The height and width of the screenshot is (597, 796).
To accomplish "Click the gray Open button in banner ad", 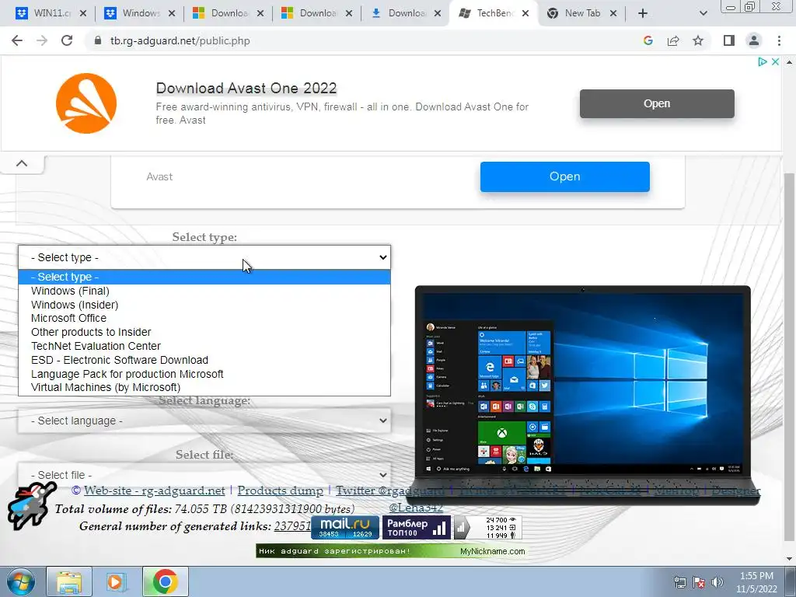I will (657, 103).
